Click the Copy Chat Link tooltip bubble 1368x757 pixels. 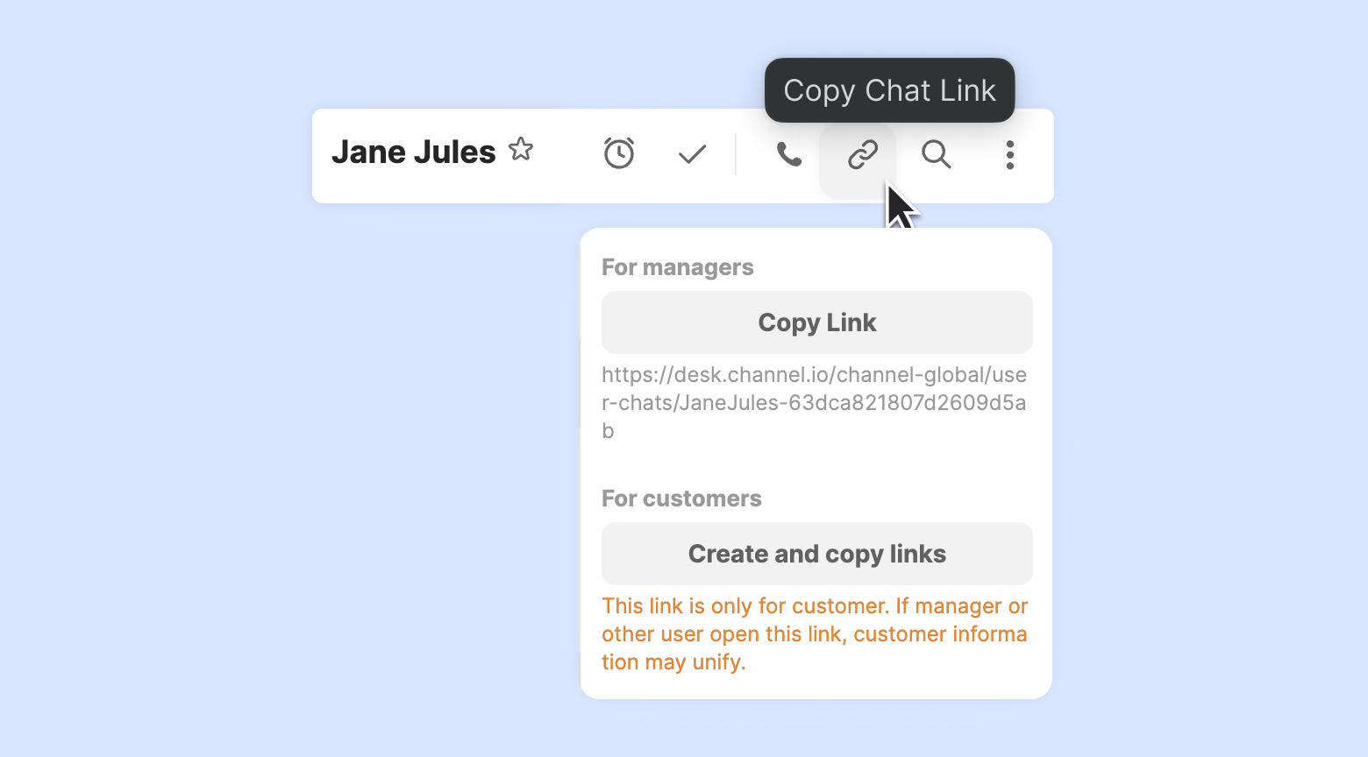(889, 90)
